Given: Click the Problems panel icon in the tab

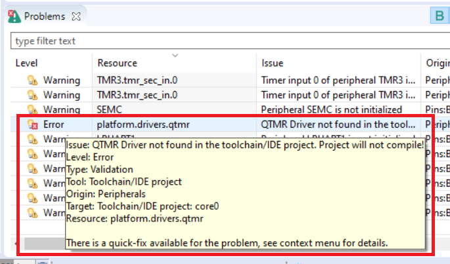Looking at the screenshot, I should click(x=14, y=16).
